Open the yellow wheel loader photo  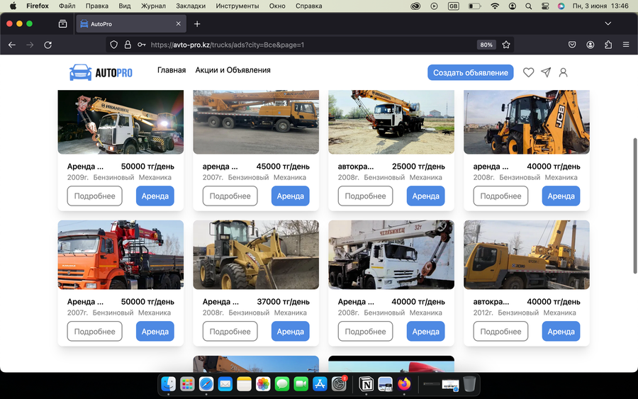pos(256,254)
